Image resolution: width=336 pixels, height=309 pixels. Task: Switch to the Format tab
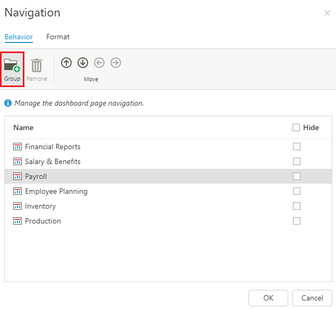tap(58, 37)
